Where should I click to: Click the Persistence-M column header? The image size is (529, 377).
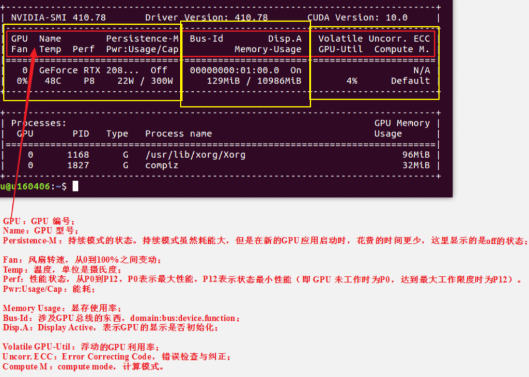pos(142,39)
